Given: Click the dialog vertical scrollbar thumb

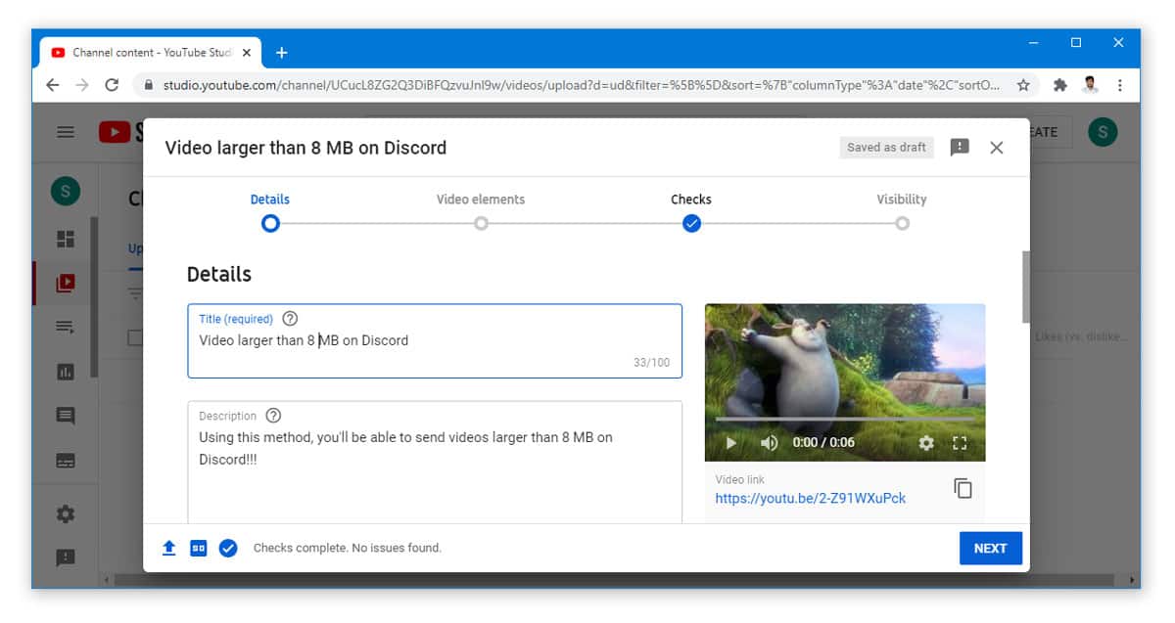Looking at the screenshot, I should coord(1026,287).
